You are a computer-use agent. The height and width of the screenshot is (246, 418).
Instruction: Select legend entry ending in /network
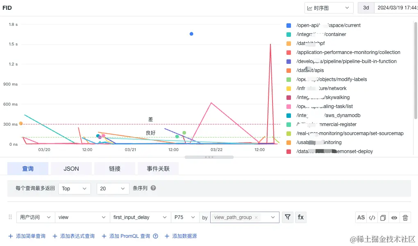tap(321, 88)
